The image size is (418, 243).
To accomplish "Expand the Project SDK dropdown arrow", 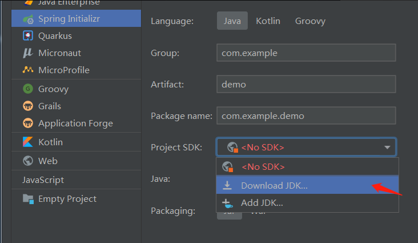I will tap(387, 147).
